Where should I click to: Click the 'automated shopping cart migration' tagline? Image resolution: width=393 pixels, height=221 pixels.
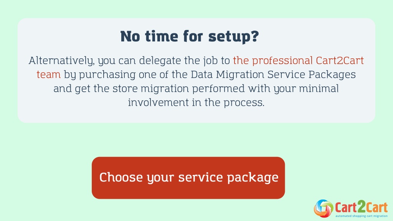coord(362,216)
